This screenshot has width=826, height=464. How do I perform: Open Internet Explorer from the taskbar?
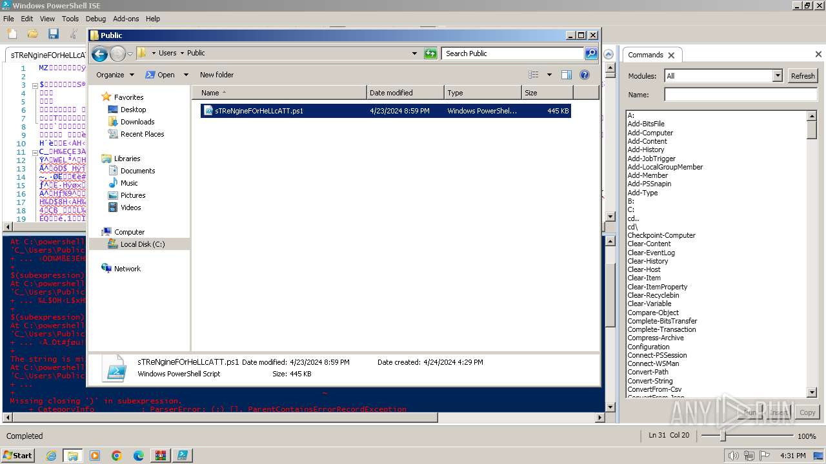tap(51, 456)
